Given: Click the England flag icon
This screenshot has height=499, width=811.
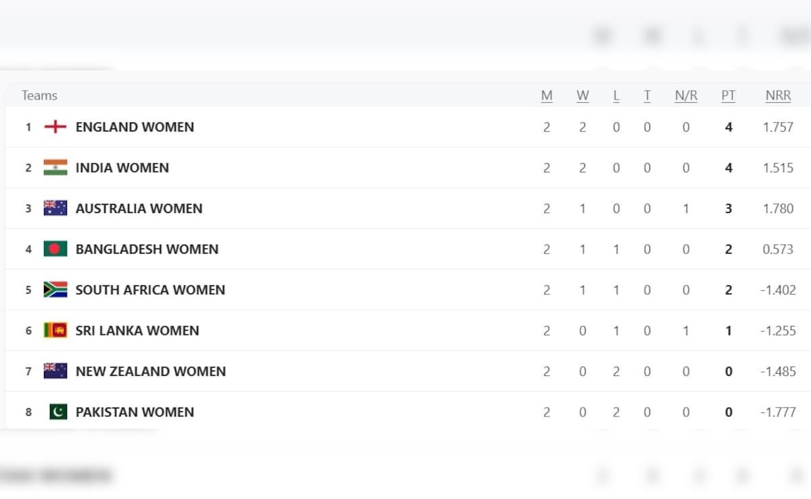Looking at the screenshot, I should click(x=55, y=127).
